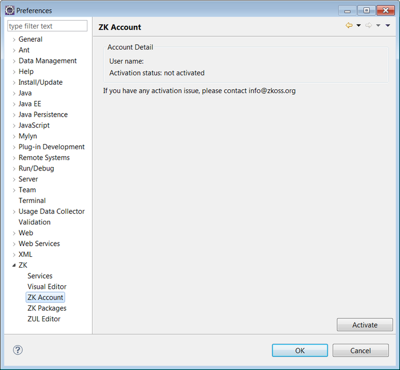Expand the JavaScript node arrow
400x370 pixels.
pos(14,126)
